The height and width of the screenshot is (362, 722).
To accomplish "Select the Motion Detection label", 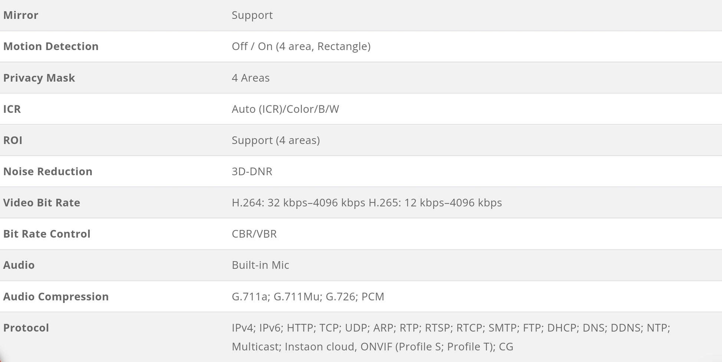I will pos(51,46).
